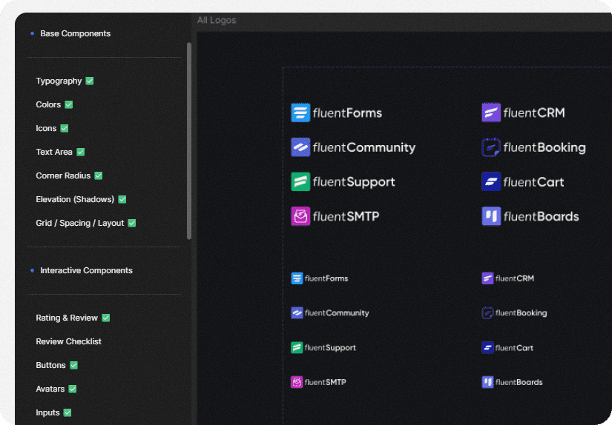Toggle the checkmark next to Buttons

coord(73,366)
